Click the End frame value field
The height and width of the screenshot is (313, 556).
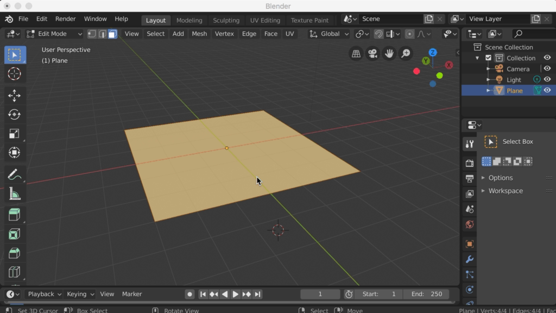point(427,294)
